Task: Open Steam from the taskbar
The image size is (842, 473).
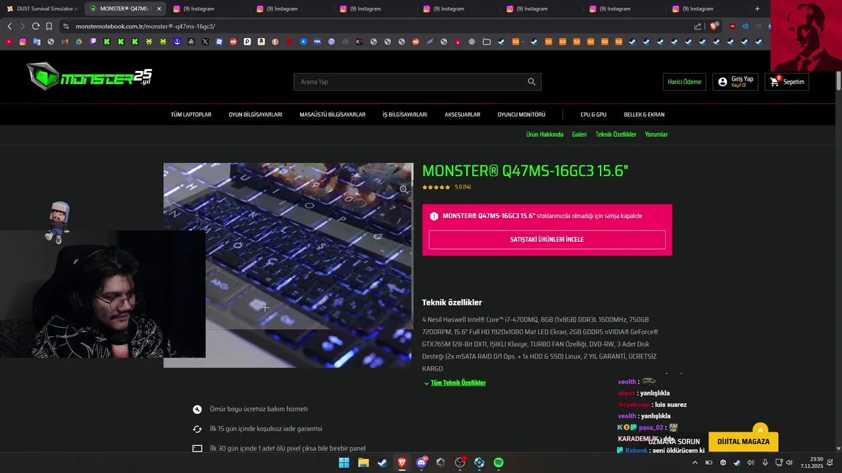Action: [x=382, y=462]
